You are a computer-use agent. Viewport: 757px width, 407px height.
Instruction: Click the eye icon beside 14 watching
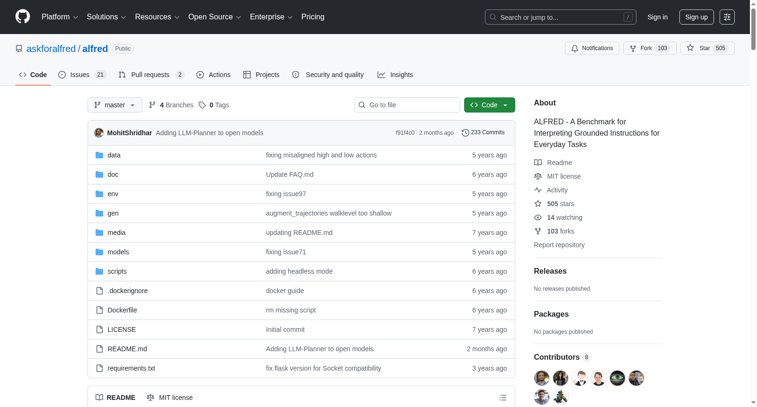538,217
